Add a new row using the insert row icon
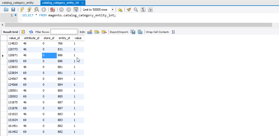The width and height of the screenshot is (279, 136). (97, 32)
